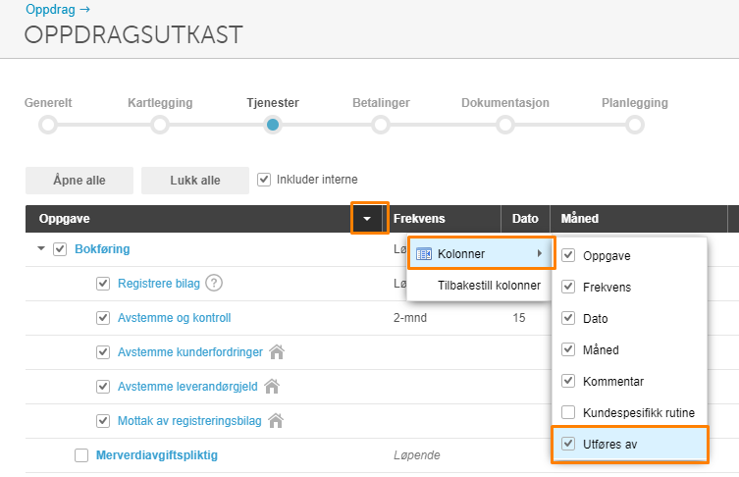Collapse the Bokføring tree row
The width and height of the screenshot is (739, 477).
click(41, 248)
